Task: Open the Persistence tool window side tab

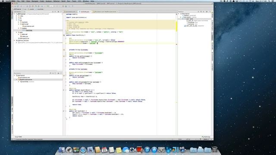Action: click(x=12, y=101)
